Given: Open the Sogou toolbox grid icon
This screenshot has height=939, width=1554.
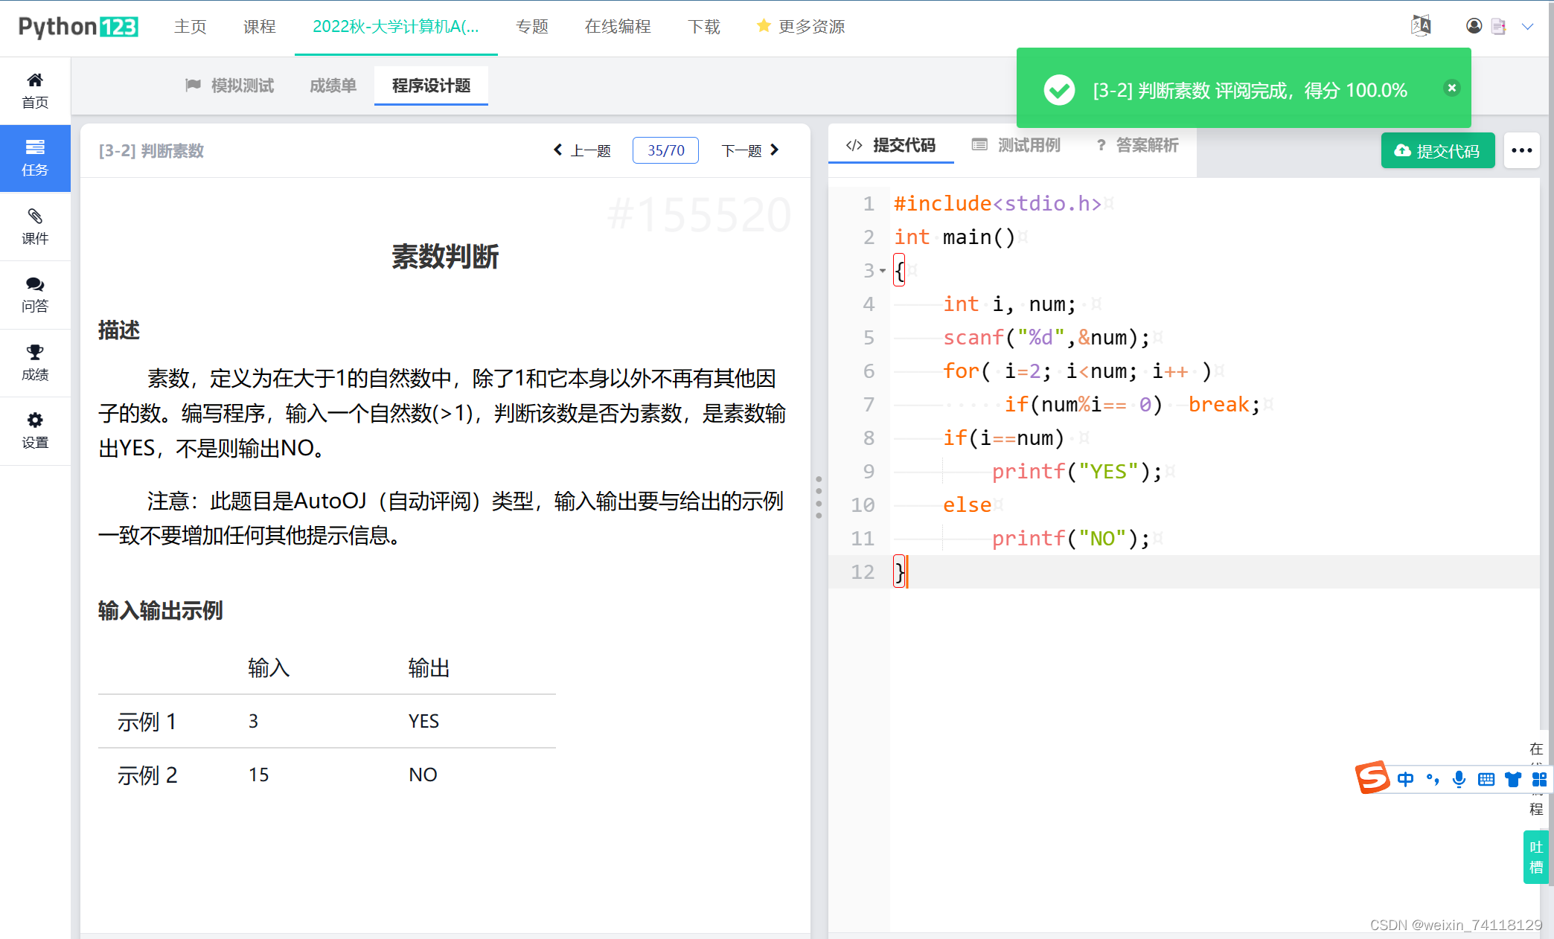Looking at the screenshot, I should click(1539, 779).
